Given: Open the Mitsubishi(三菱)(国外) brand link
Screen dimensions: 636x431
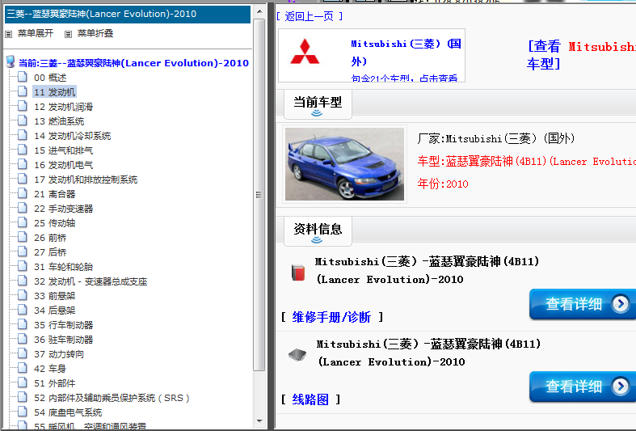Looking at the screenshot, I should 406,53.
